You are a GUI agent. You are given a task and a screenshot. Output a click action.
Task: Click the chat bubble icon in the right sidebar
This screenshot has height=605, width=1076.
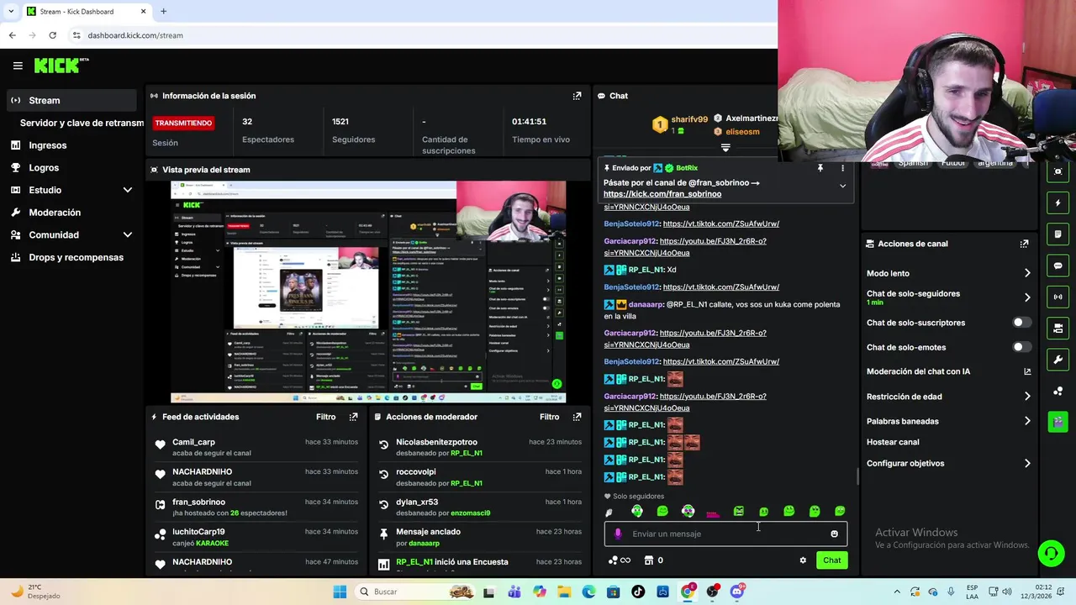tap(1058, 266)
